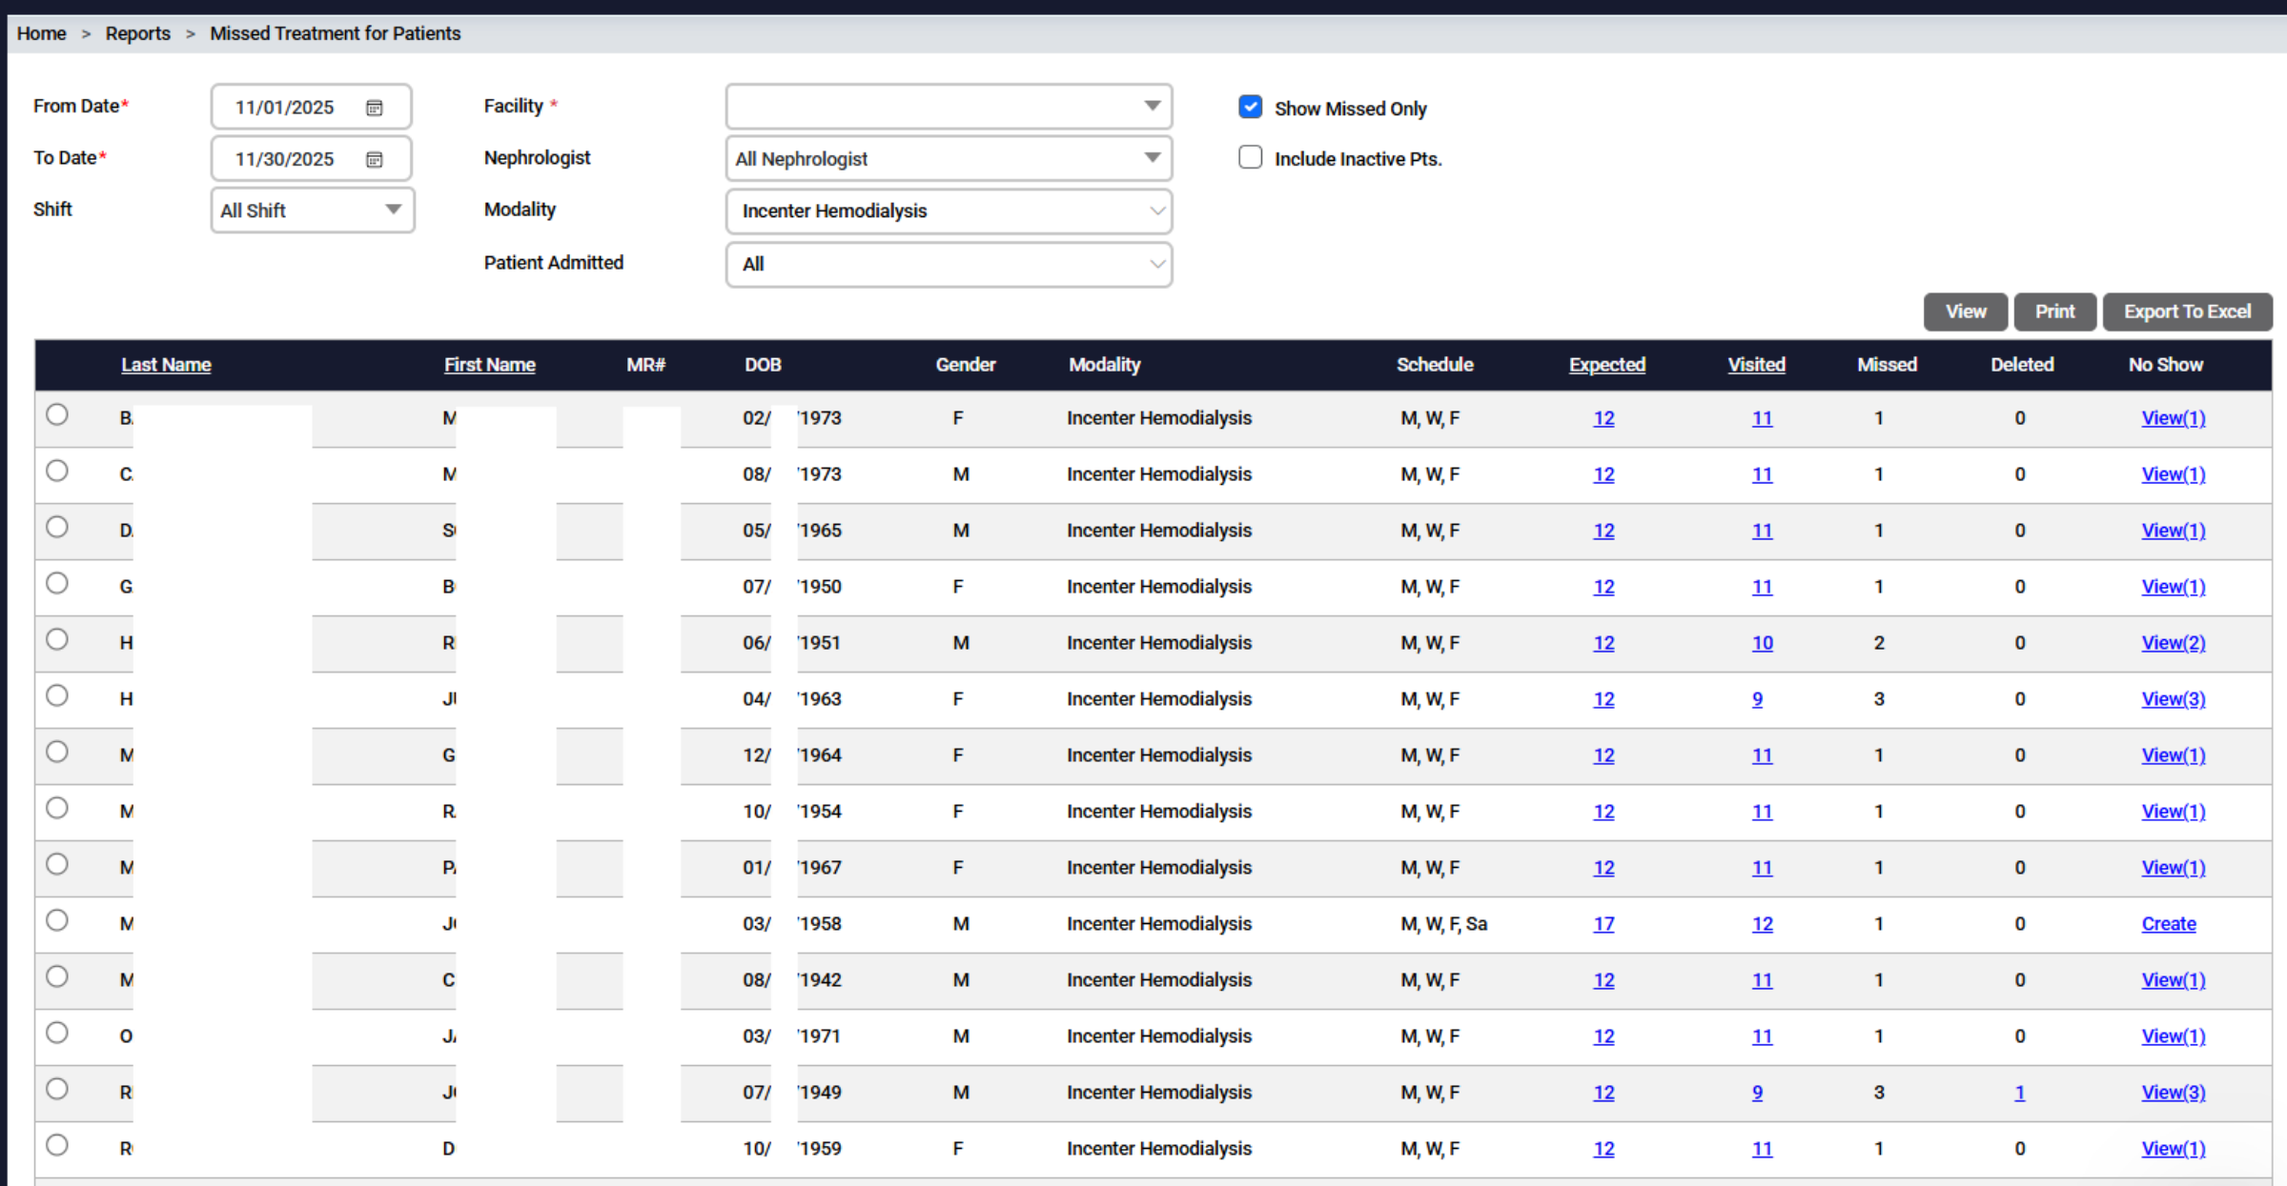Screen dimensions: 2287x1186
Task: Open the Shift dropdown
Action: click(313, 211)
